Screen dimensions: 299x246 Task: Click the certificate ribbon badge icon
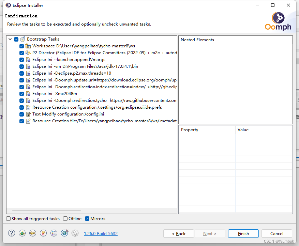43,233
